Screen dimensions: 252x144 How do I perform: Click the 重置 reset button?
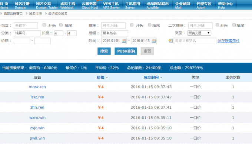coord(147,51)
